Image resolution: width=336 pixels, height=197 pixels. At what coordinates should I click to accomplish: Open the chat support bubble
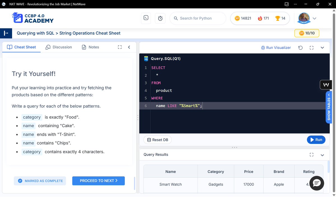(x=317, y=183)
